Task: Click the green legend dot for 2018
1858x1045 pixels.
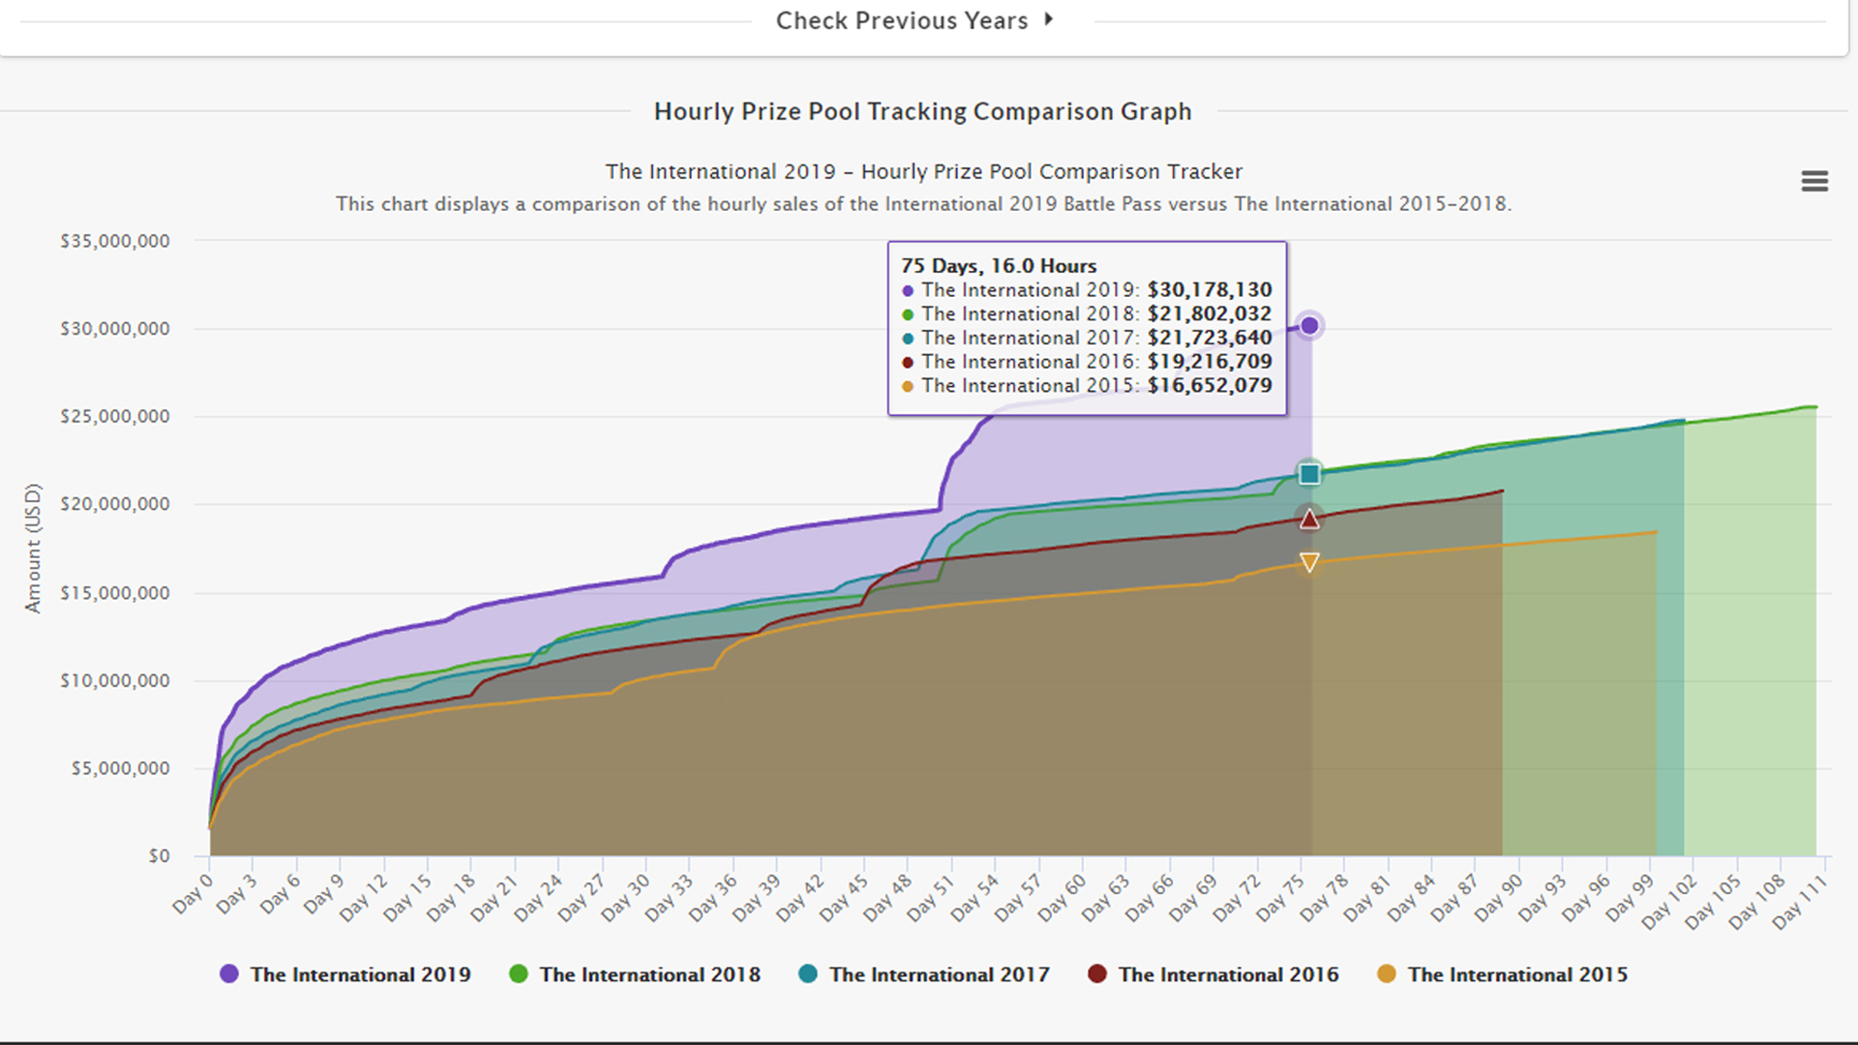Action: click(x=519, y=974)
